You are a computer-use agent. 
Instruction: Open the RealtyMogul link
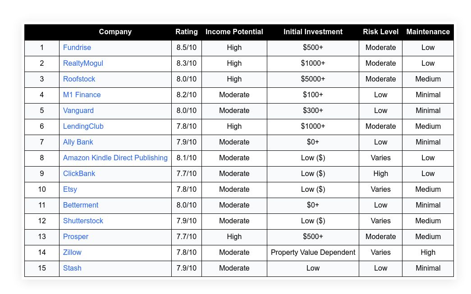tap(83, 63)
